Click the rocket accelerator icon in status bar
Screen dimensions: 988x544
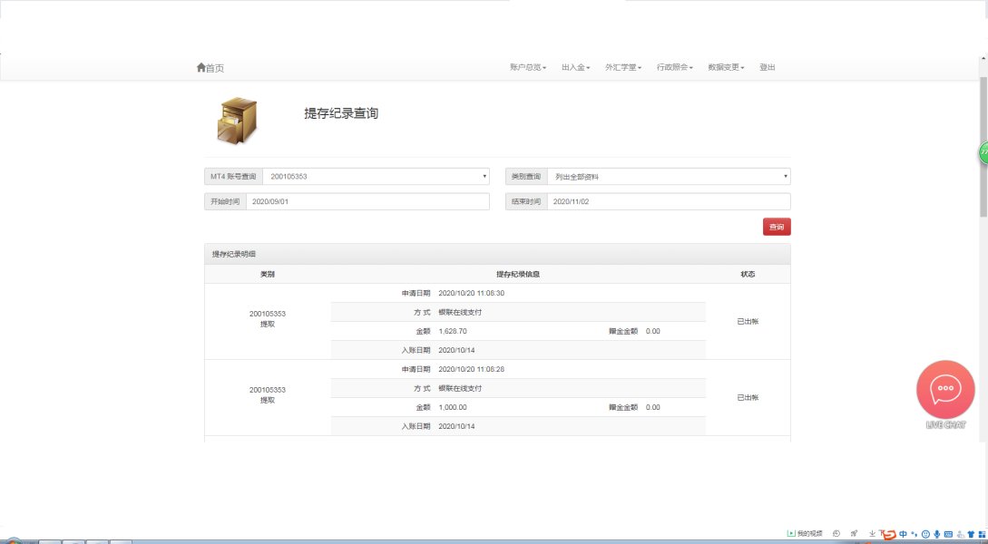point(854,534)
